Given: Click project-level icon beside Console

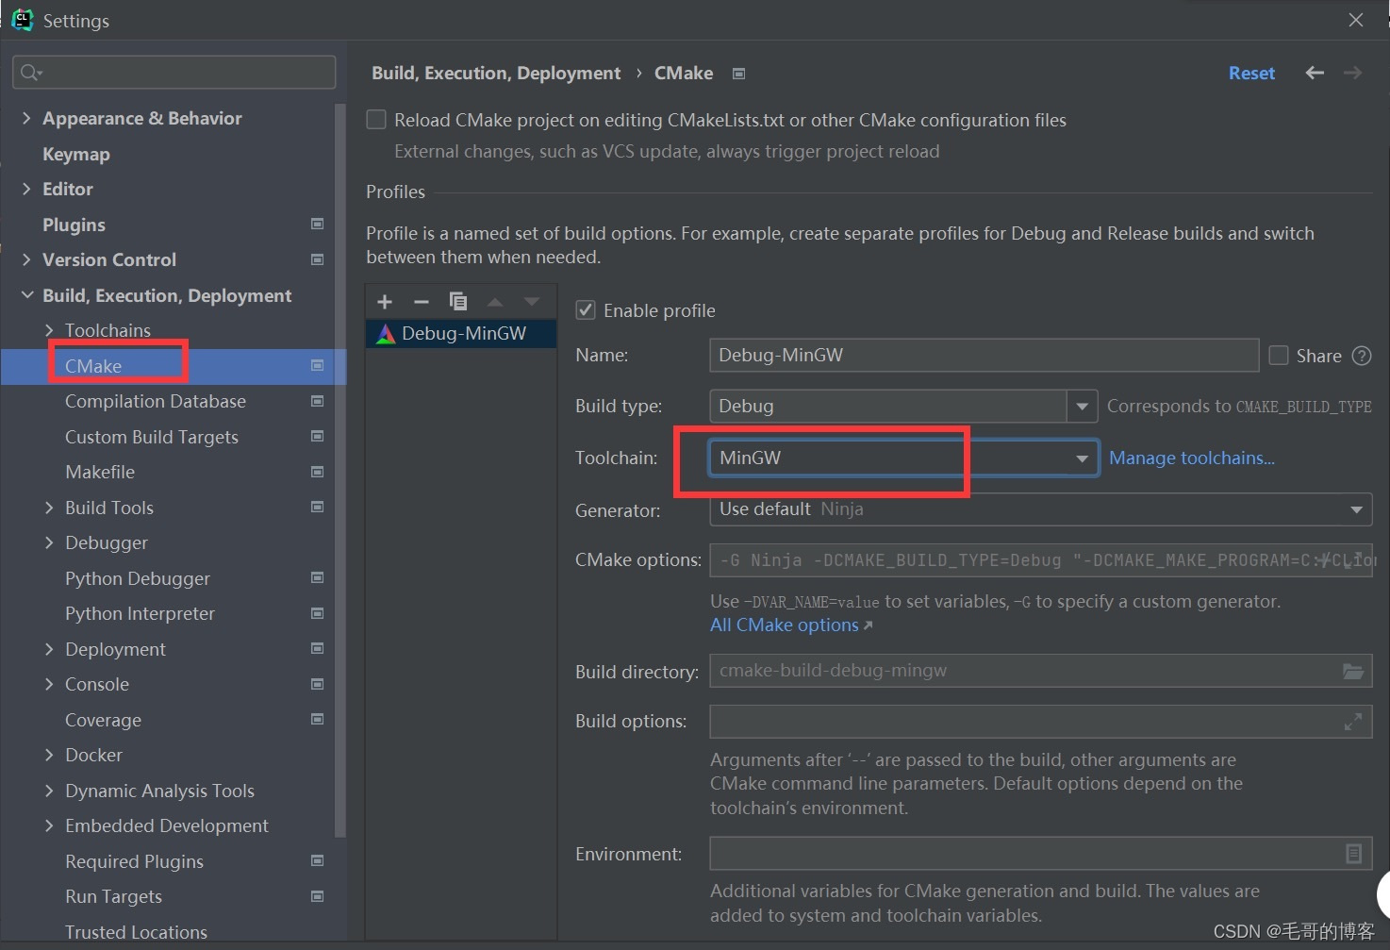Looking at the screenshot, I should point(318,684).
